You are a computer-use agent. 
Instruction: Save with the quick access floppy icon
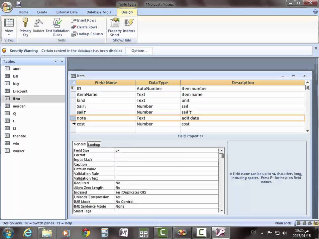tap(19, 4)
